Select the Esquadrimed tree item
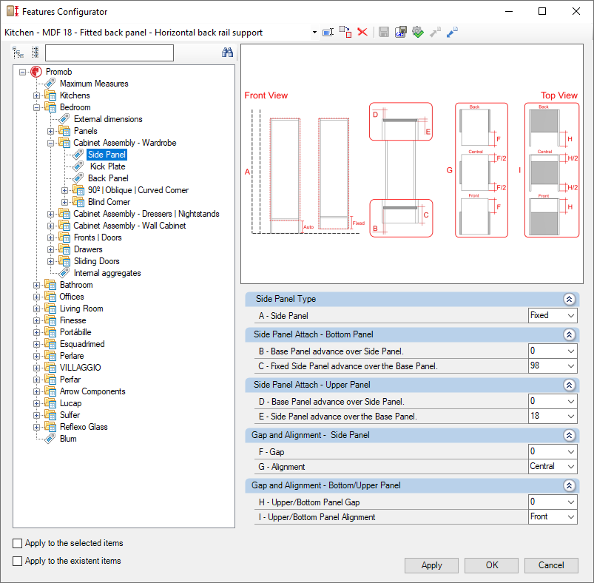 point(82,344)
